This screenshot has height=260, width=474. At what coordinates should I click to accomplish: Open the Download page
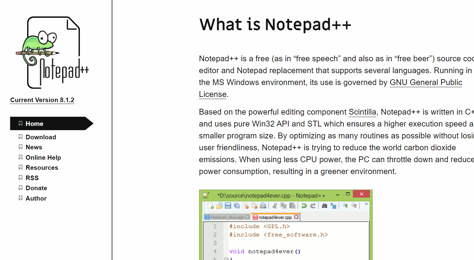click(40, 137)
